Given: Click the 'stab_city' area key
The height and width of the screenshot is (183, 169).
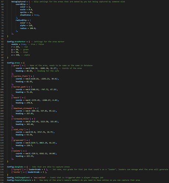Looking at the screenshot, I should pos(18,129).
